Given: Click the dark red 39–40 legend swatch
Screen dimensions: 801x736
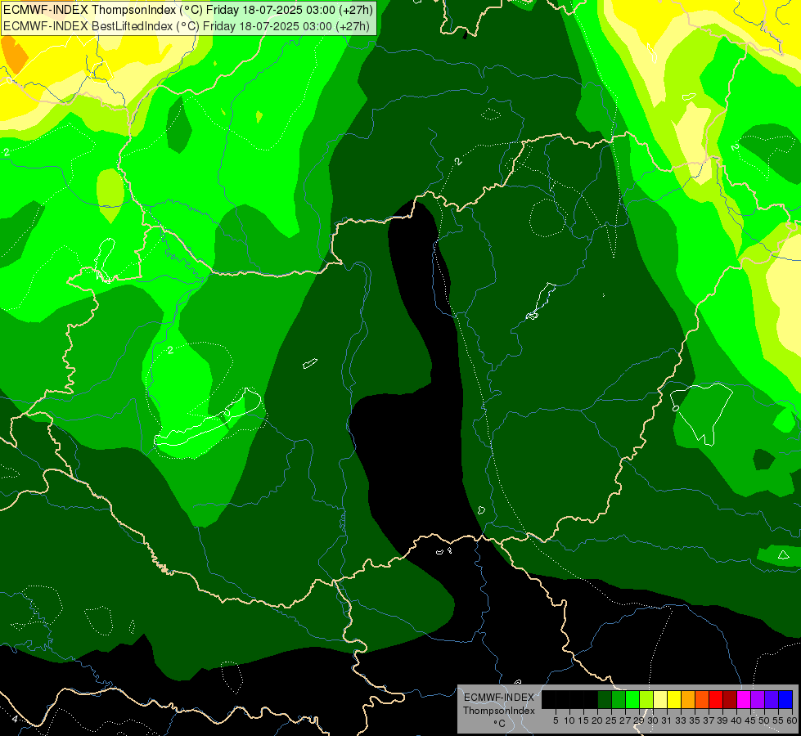Looking at the screenshot, I should 730,699.
